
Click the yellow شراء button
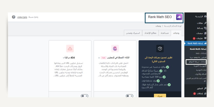coord(160,95)
